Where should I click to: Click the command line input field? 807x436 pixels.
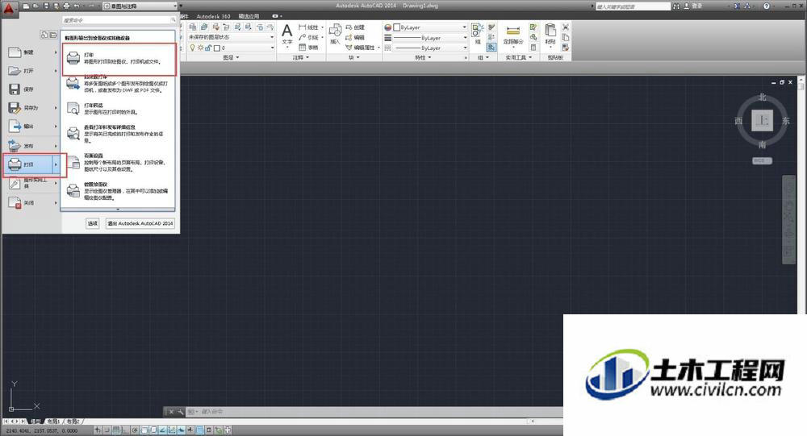pyautogui.click(x=376, y=412)
